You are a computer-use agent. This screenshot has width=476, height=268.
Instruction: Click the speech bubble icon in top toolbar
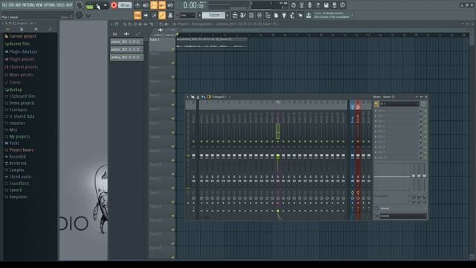(x=342, y=5)
